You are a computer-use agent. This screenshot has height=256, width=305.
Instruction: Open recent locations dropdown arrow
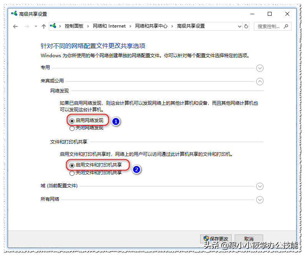(x=36, y=26)
